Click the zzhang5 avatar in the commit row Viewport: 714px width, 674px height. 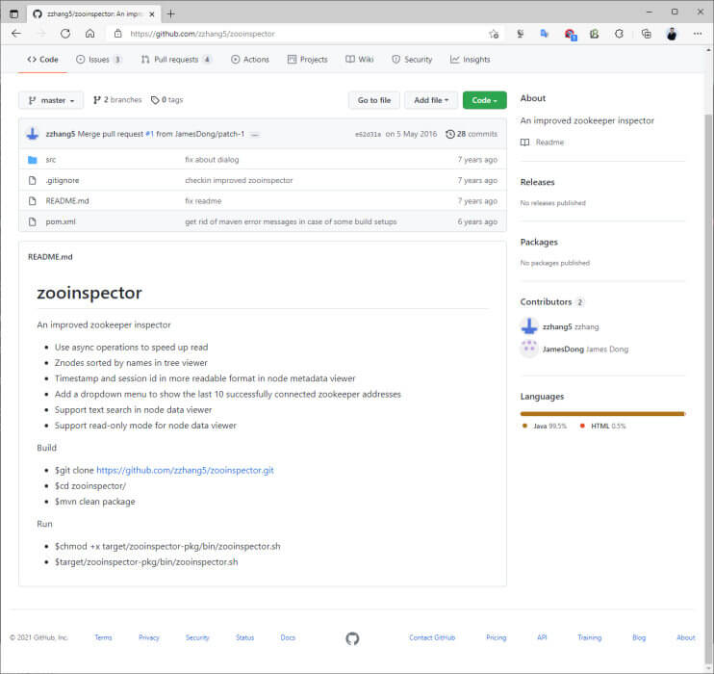(33, 134)
